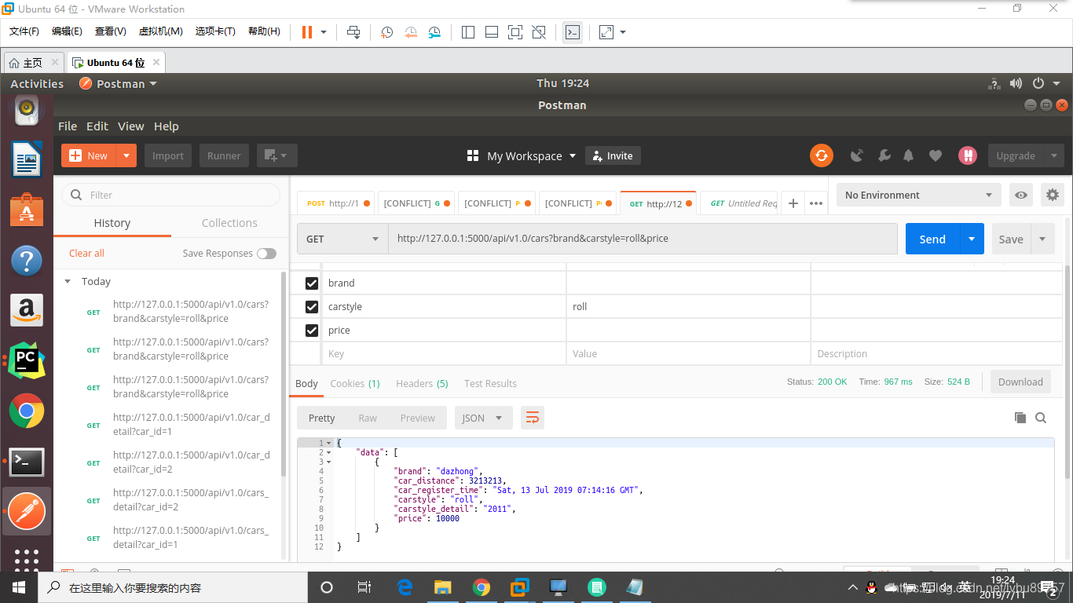Uncheck the price parameter checkbox
Image resolution: width=1073 pixels, height=603 pixels.
click(312, 331)
